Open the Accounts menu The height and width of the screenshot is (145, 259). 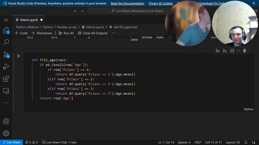(x=6, y=121)
